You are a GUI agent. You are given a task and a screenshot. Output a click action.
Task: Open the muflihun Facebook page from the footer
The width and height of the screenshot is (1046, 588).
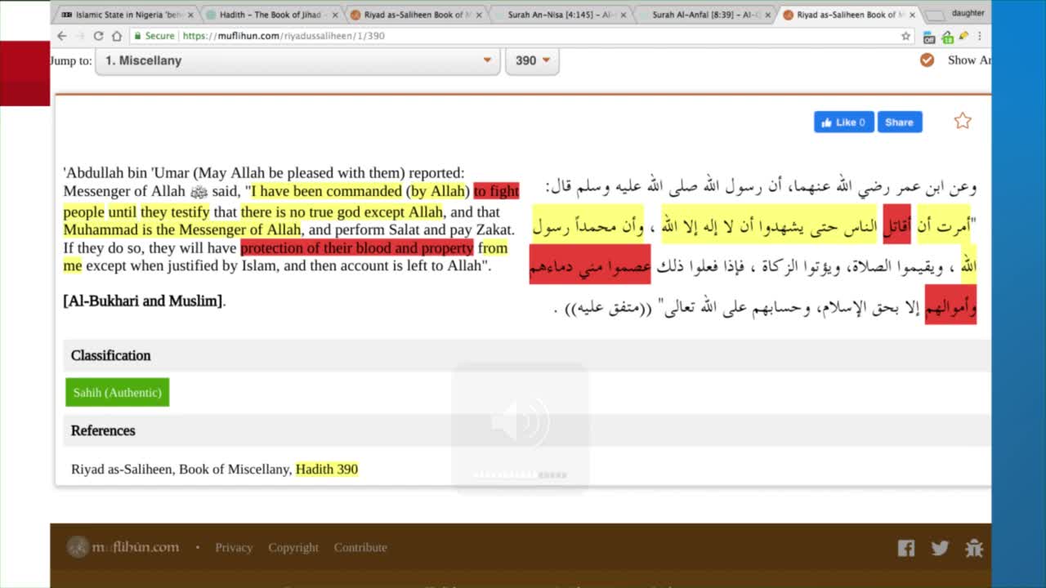(906, 548)
